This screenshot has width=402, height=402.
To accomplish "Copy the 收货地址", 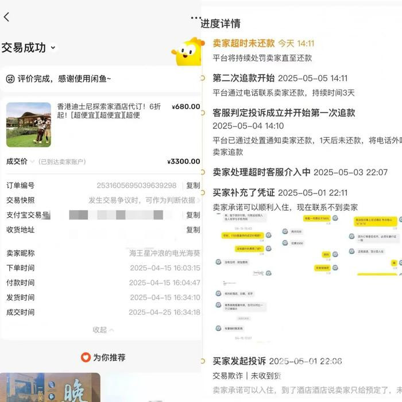I will 193,230.
